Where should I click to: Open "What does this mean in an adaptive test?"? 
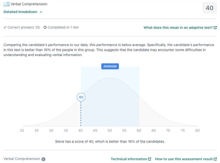coord(178,28)
